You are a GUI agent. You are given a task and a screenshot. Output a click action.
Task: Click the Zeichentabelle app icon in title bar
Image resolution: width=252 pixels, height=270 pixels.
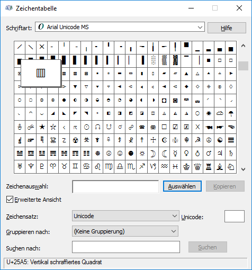click(9, 8)
